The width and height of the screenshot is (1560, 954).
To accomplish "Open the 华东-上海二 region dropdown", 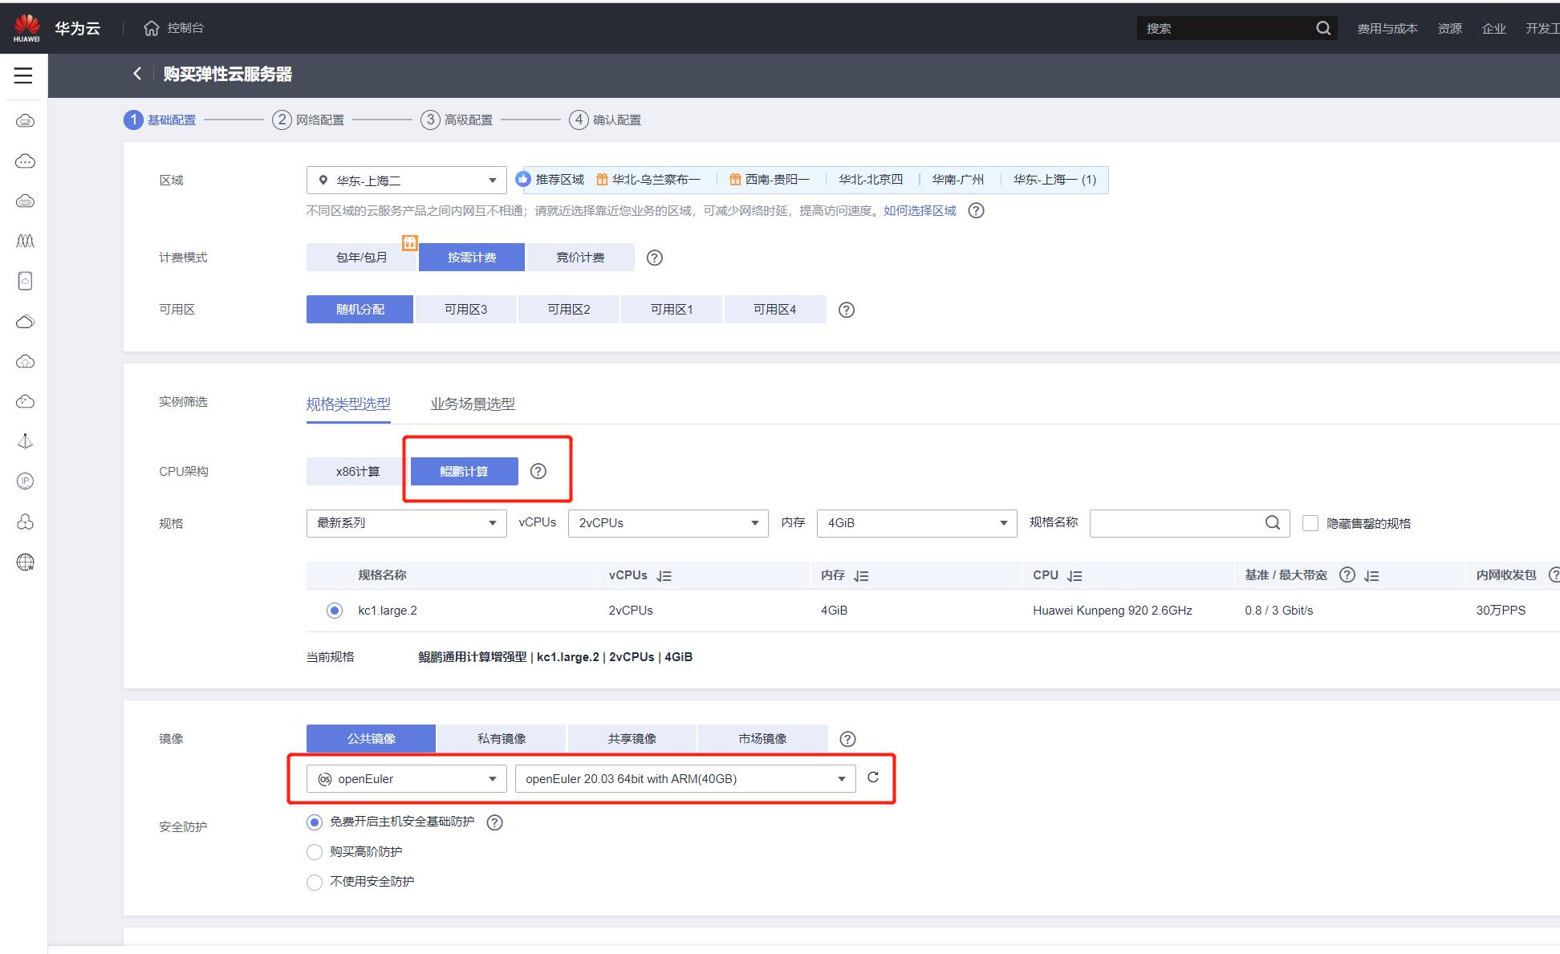I will [406, 181].
